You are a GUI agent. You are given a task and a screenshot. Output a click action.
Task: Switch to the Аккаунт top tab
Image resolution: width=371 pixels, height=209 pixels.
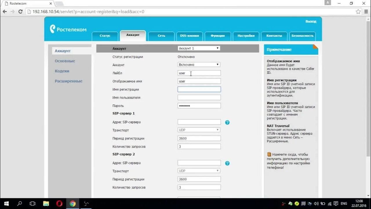[x=133, y=35]
